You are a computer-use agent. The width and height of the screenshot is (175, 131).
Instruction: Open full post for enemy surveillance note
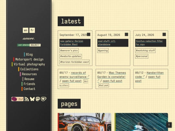coord(72,81)
